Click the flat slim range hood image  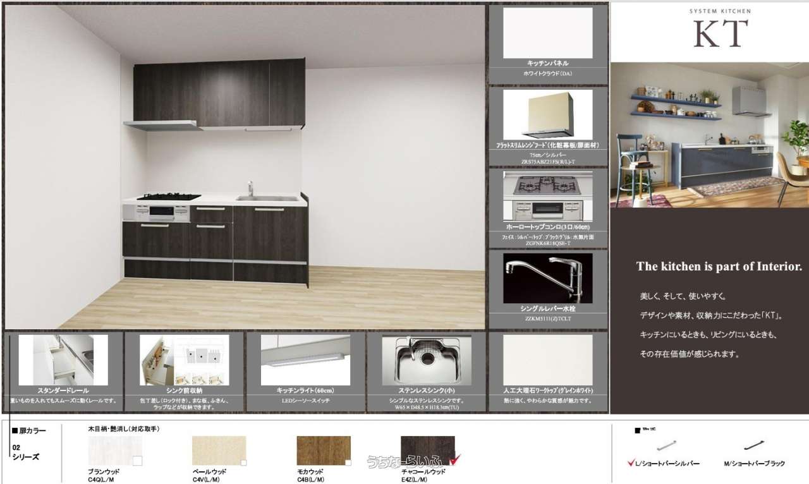point(547,114)
